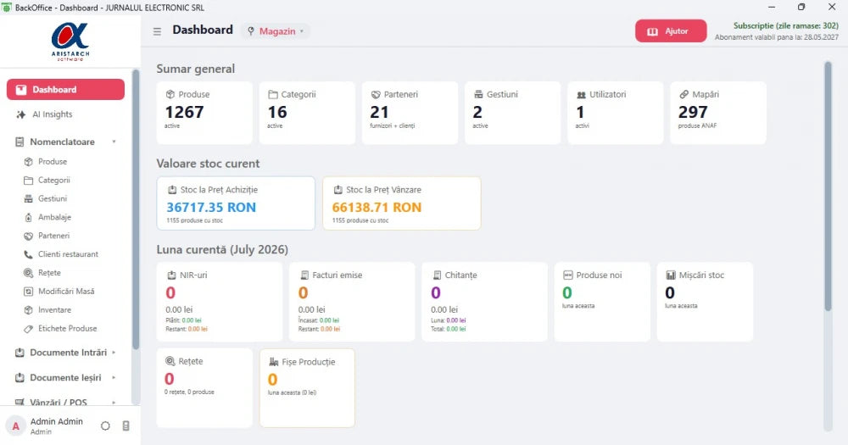Click the Rețete icon in sidebar

click(x=28, y=273)
